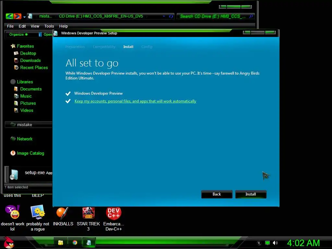The width and height of the screenshot is (332, 249).
Task: Click the Windows Developer Preview checkmark
Action: pyautogui.click(x=68, y=93)
